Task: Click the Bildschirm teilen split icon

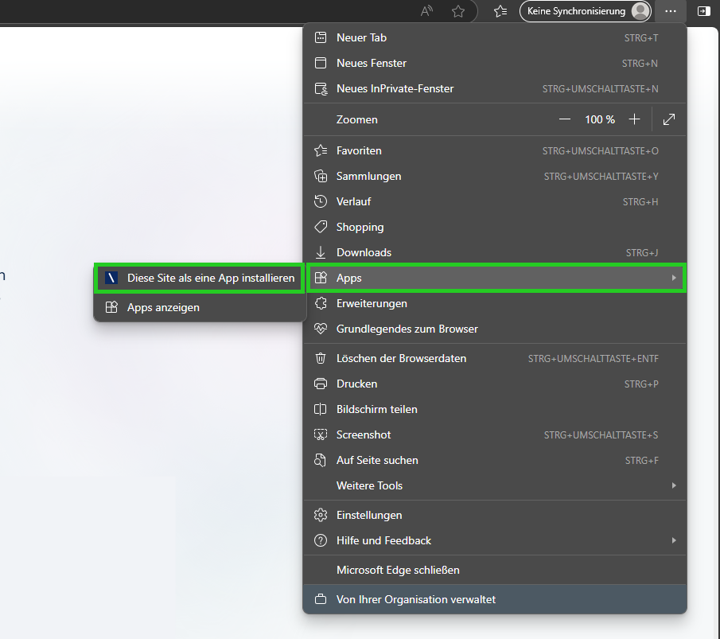Action: coord(321,409)
